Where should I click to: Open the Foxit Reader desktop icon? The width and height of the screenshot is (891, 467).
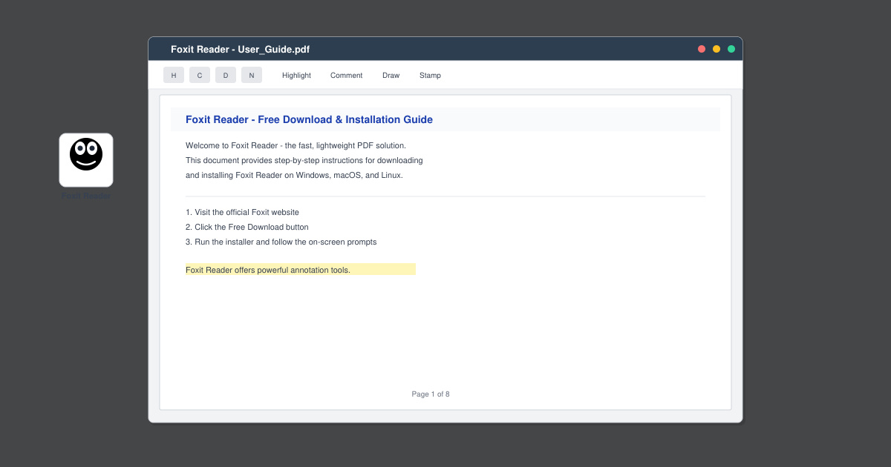tap(86, 160)
